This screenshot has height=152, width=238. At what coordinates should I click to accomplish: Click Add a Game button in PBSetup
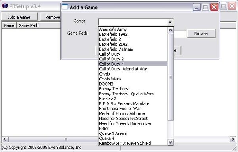19,17
